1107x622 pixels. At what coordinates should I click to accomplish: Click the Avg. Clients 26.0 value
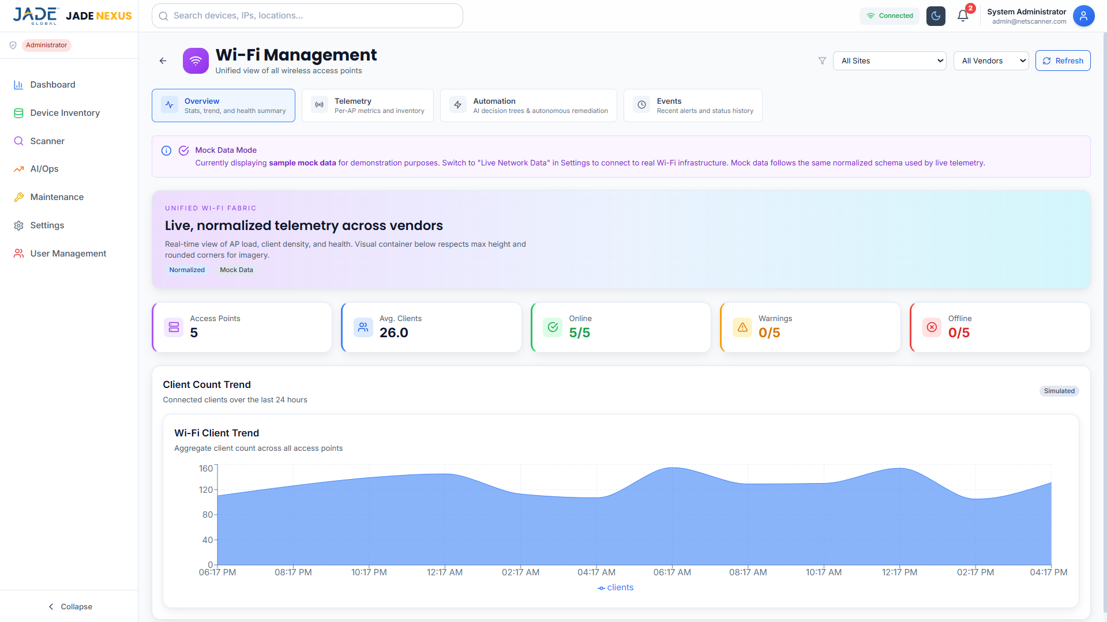click(393, 333)
